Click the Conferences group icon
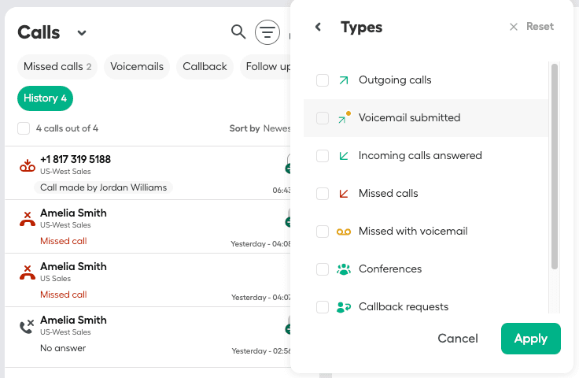 tap(343, 269)
